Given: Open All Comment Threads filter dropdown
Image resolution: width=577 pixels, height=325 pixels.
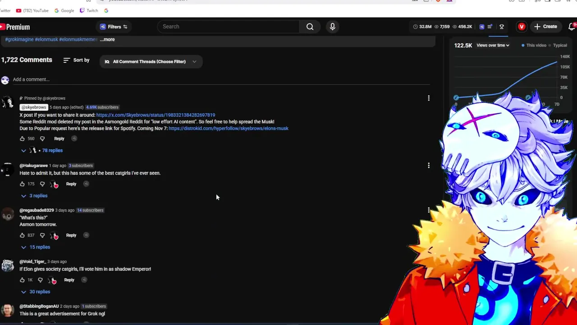Looking at the screenshot, I should [151, 61].
